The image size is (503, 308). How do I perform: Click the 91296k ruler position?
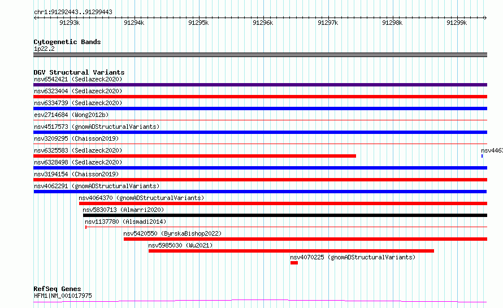263,23
